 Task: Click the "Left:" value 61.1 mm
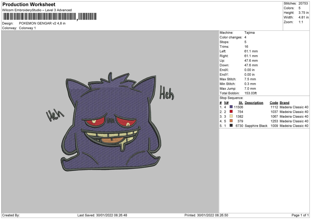pos(251,51)
